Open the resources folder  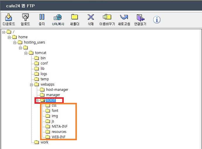click(x=59, y=132)
